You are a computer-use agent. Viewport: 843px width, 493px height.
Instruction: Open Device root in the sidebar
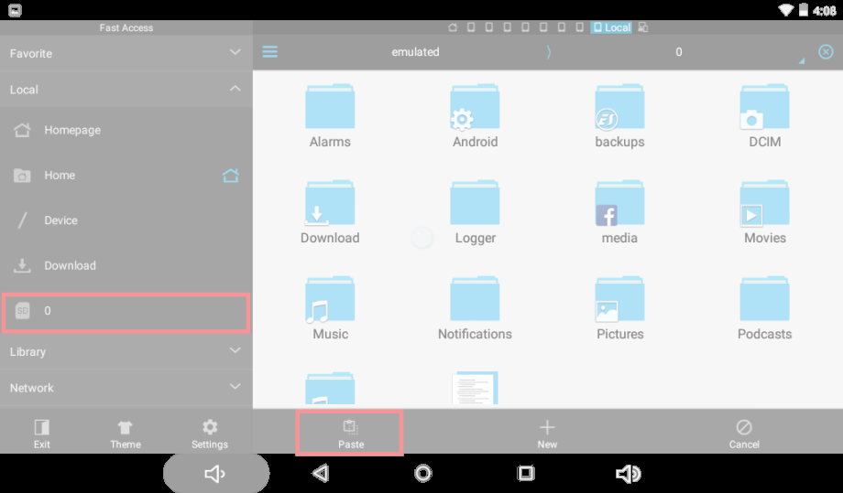click(126, 220)
